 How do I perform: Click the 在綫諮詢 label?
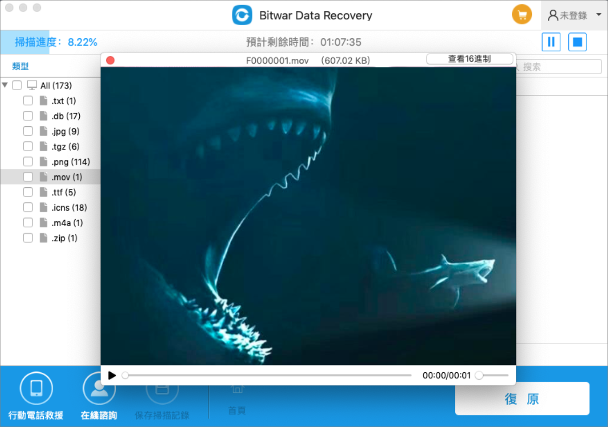[x=99, y=416]
